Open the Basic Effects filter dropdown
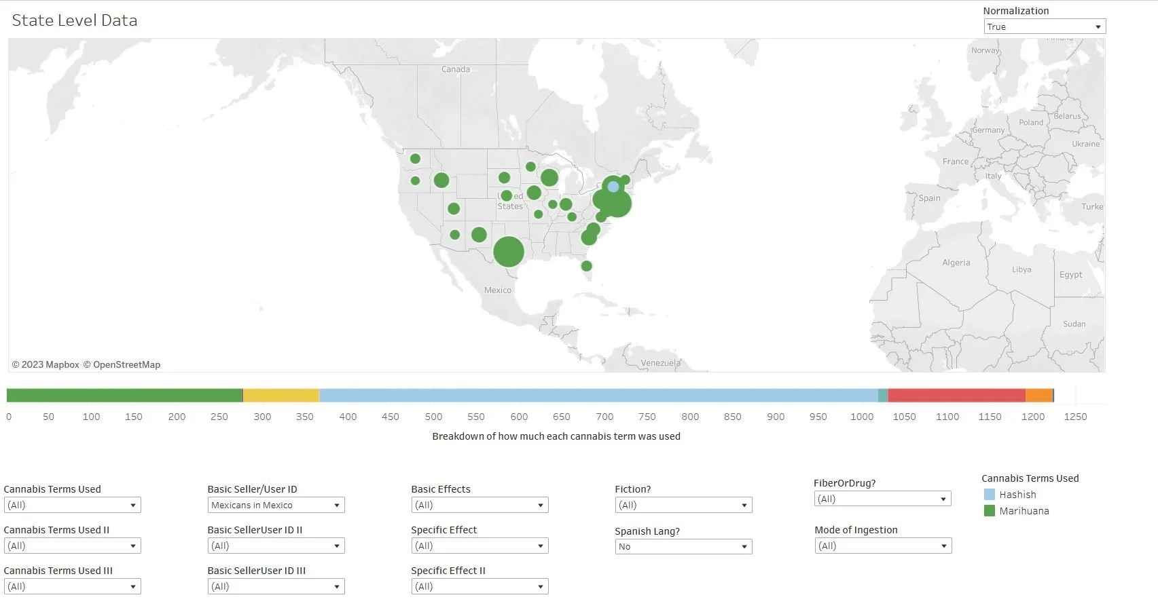The image size is (1158, 610). click(480, 505)
